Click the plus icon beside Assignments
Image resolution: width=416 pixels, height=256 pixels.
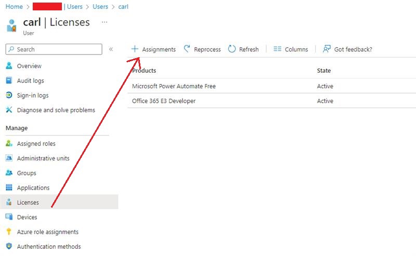click(x=135, y=49)
